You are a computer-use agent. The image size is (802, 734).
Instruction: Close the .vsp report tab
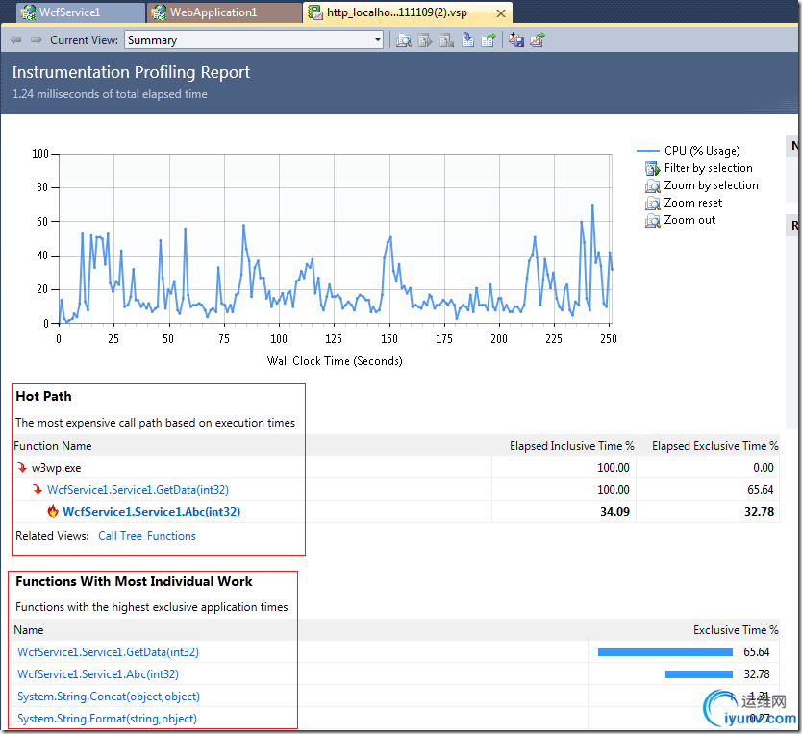coord(501,13)
